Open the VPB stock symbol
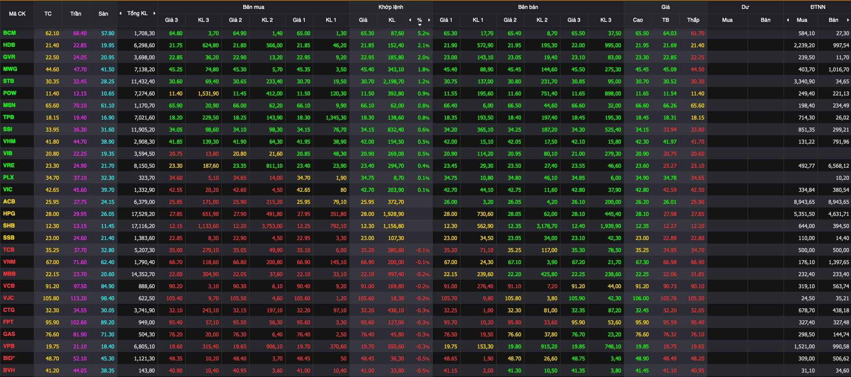 (x=8, y=346)
